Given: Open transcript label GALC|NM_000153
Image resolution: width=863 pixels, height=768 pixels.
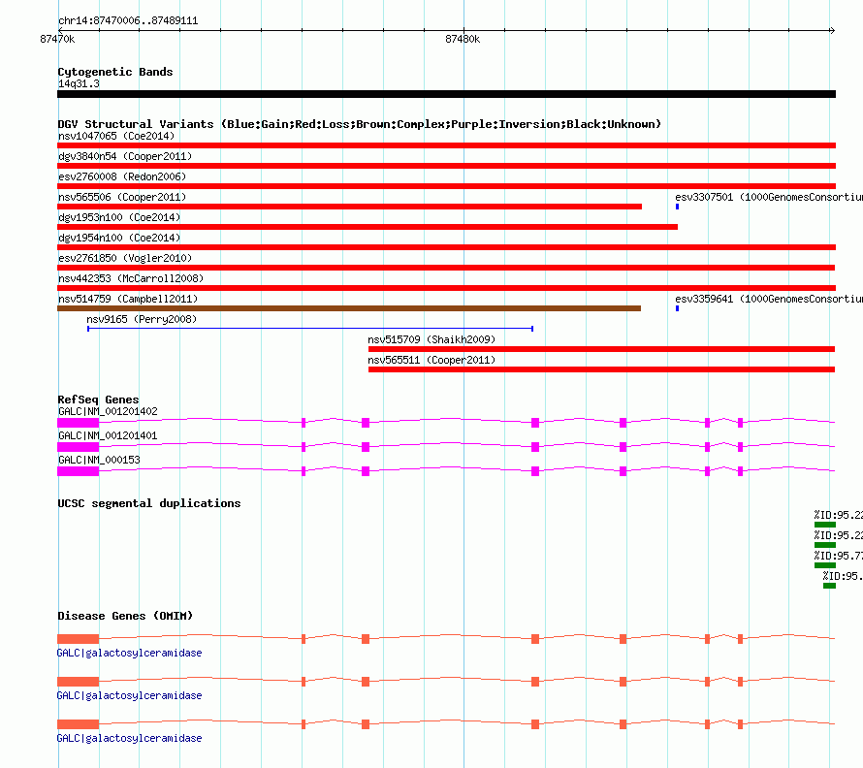Looking at the screenshot, I should (x=99, y=460).
